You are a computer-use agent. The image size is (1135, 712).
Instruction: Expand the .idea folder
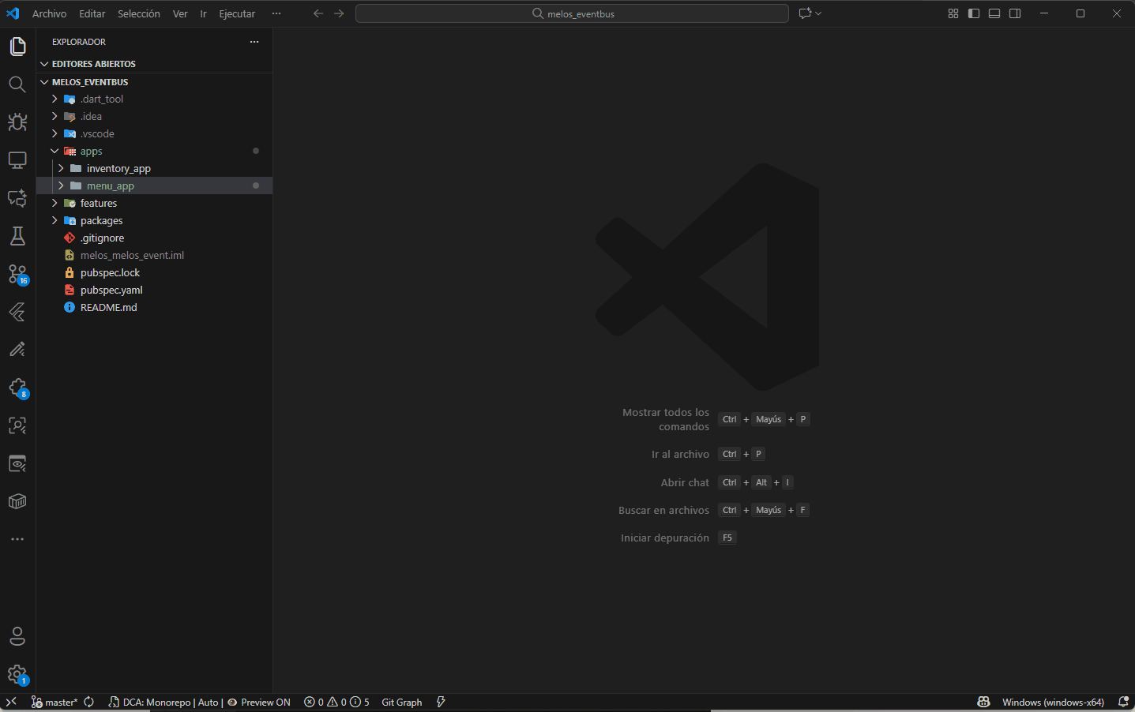(154, 117)
